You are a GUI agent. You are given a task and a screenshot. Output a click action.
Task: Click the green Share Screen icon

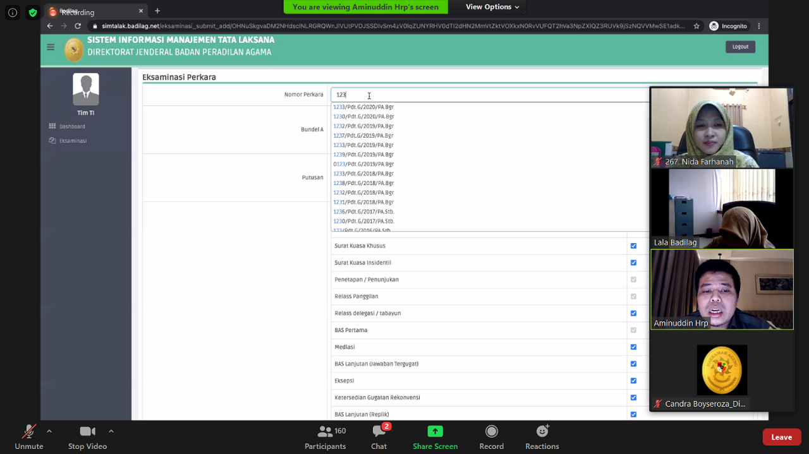pyautogui.click(x=435, y=431)
